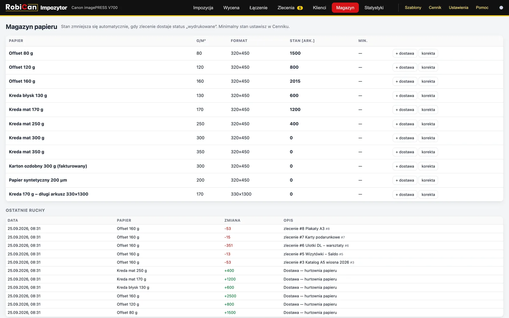Click 'zlecenie #3 Katalog A5 wiosna 2026' entry
This screenshot has height=318, width=509.
316,262
